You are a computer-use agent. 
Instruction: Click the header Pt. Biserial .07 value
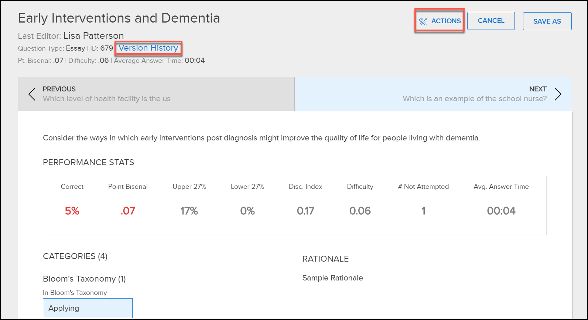(x=58, y=61)
